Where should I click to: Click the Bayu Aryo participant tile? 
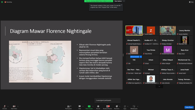click(185, 50)
